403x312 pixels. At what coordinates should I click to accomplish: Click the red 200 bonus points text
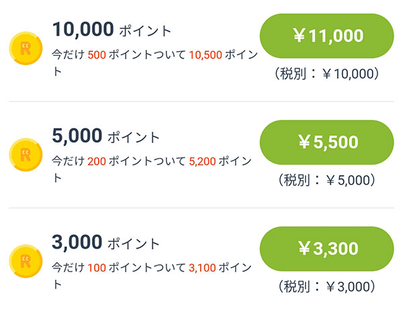[97, 161]
